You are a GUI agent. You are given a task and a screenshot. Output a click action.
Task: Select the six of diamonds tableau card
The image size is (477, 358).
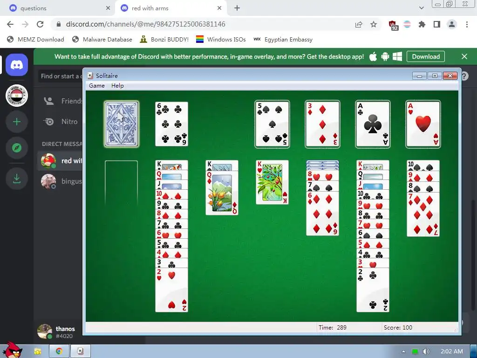pyautogui.click(x=322, y=213)
